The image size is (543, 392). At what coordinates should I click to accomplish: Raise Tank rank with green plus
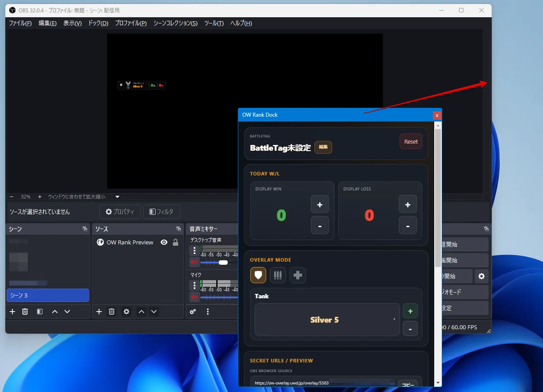[x=410, y=311]
